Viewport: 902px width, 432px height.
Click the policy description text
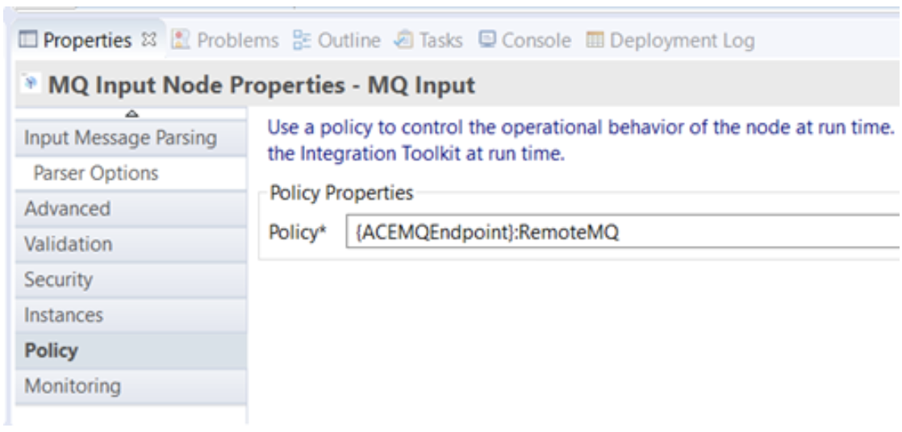580,140
